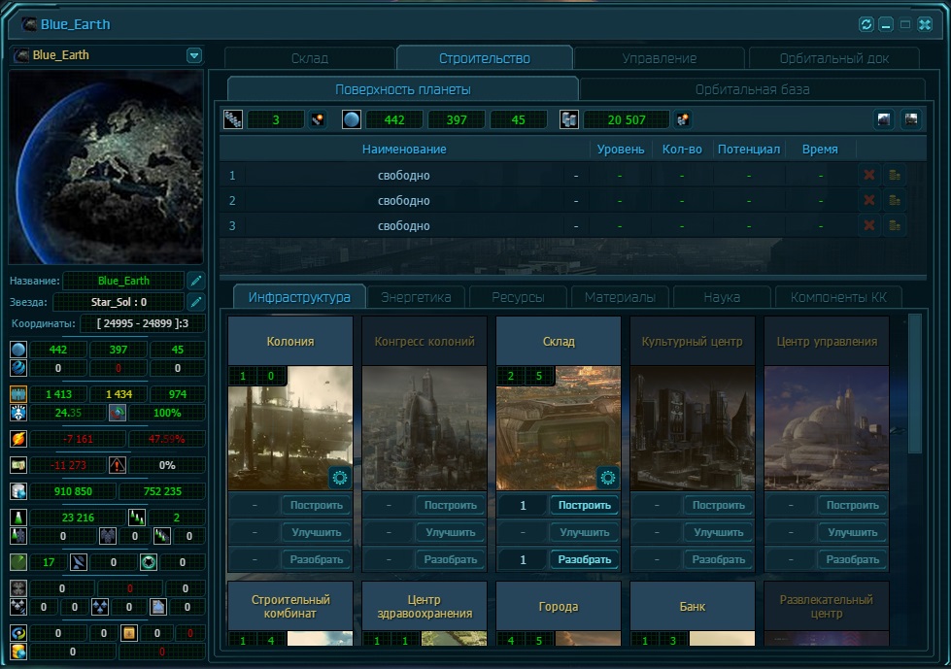
Task: Click the building list vertical scrollbar
Action: [914, 382]
